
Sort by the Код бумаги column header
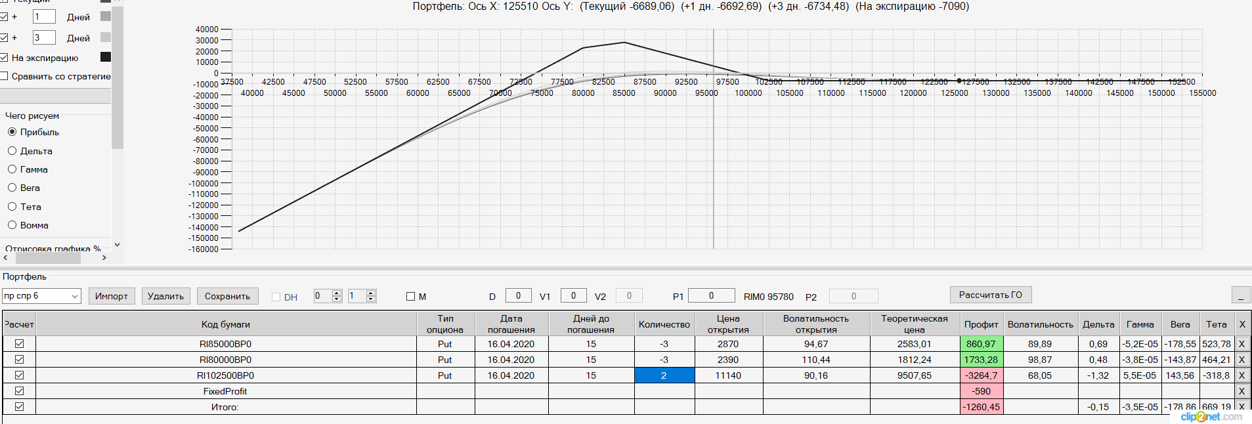tap(226, 324)
